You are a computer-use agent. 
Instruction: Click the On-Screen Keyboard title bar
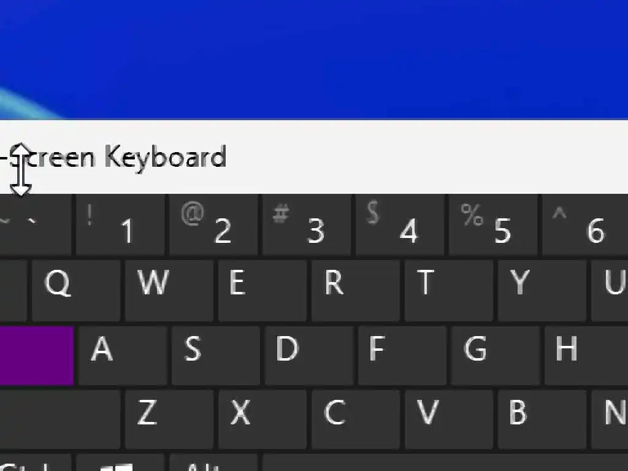tap(314, 156)
